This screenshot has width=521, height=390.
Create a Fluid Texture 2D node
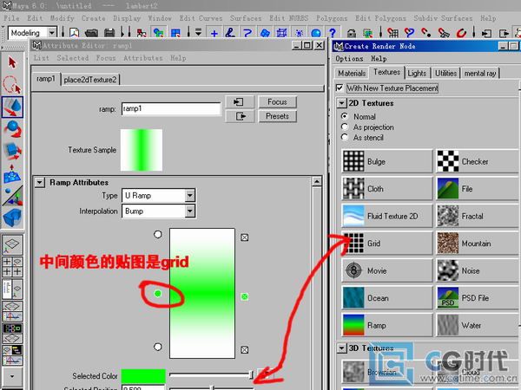[x=387, y=216]
